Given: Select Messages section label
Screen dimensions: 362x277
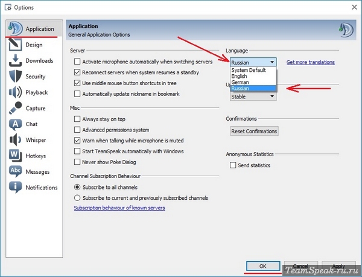Looking at the screenshot, I should (x=37, y=172).
